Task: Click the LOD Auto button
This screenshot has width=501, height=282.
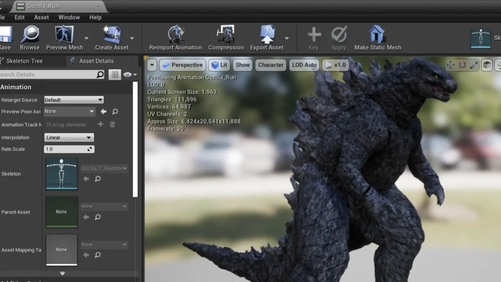Action: point(304,65)
